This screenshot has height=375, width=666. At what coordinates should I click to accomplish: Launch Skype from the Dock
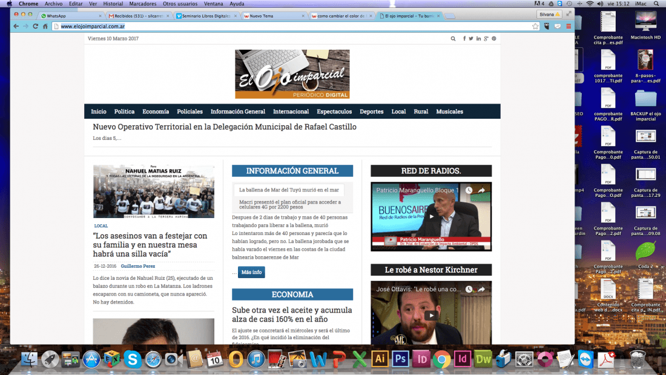pos(133,360)
